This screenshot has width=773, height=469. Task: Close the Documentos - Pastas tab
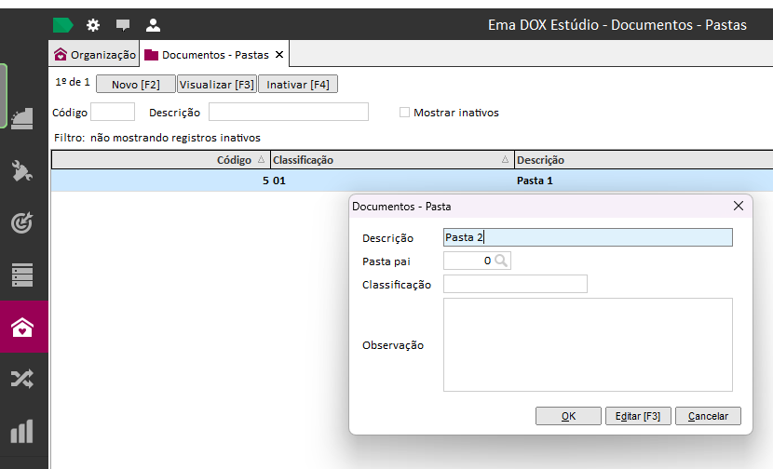pos(279,55)
